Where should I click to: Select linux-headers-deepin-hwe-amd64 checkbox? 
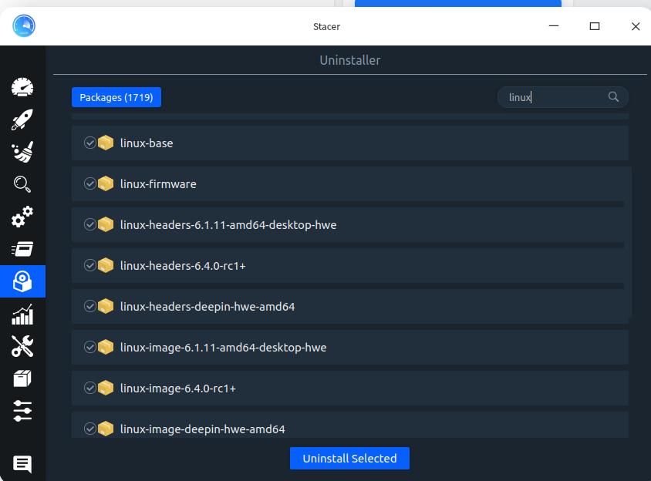tap(90, 306)
